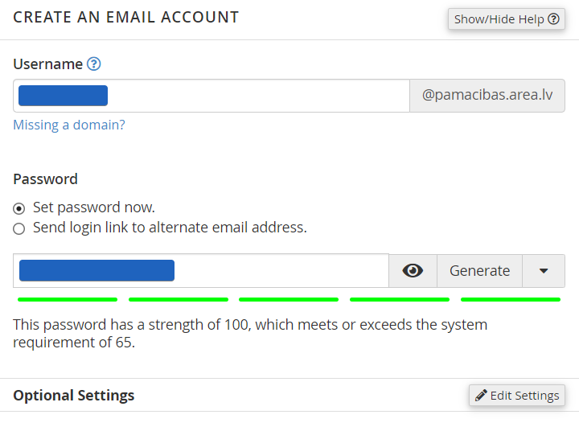Click the Password section label

46,179
